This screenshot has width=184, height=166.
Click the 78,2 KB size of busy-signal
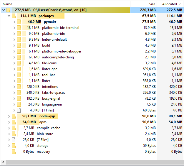click(x=150, y=98)
